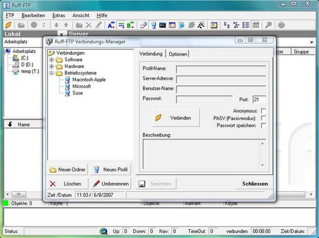
Task: Select the temp (T:) drive in local tree
Action: tap(30, 71)
